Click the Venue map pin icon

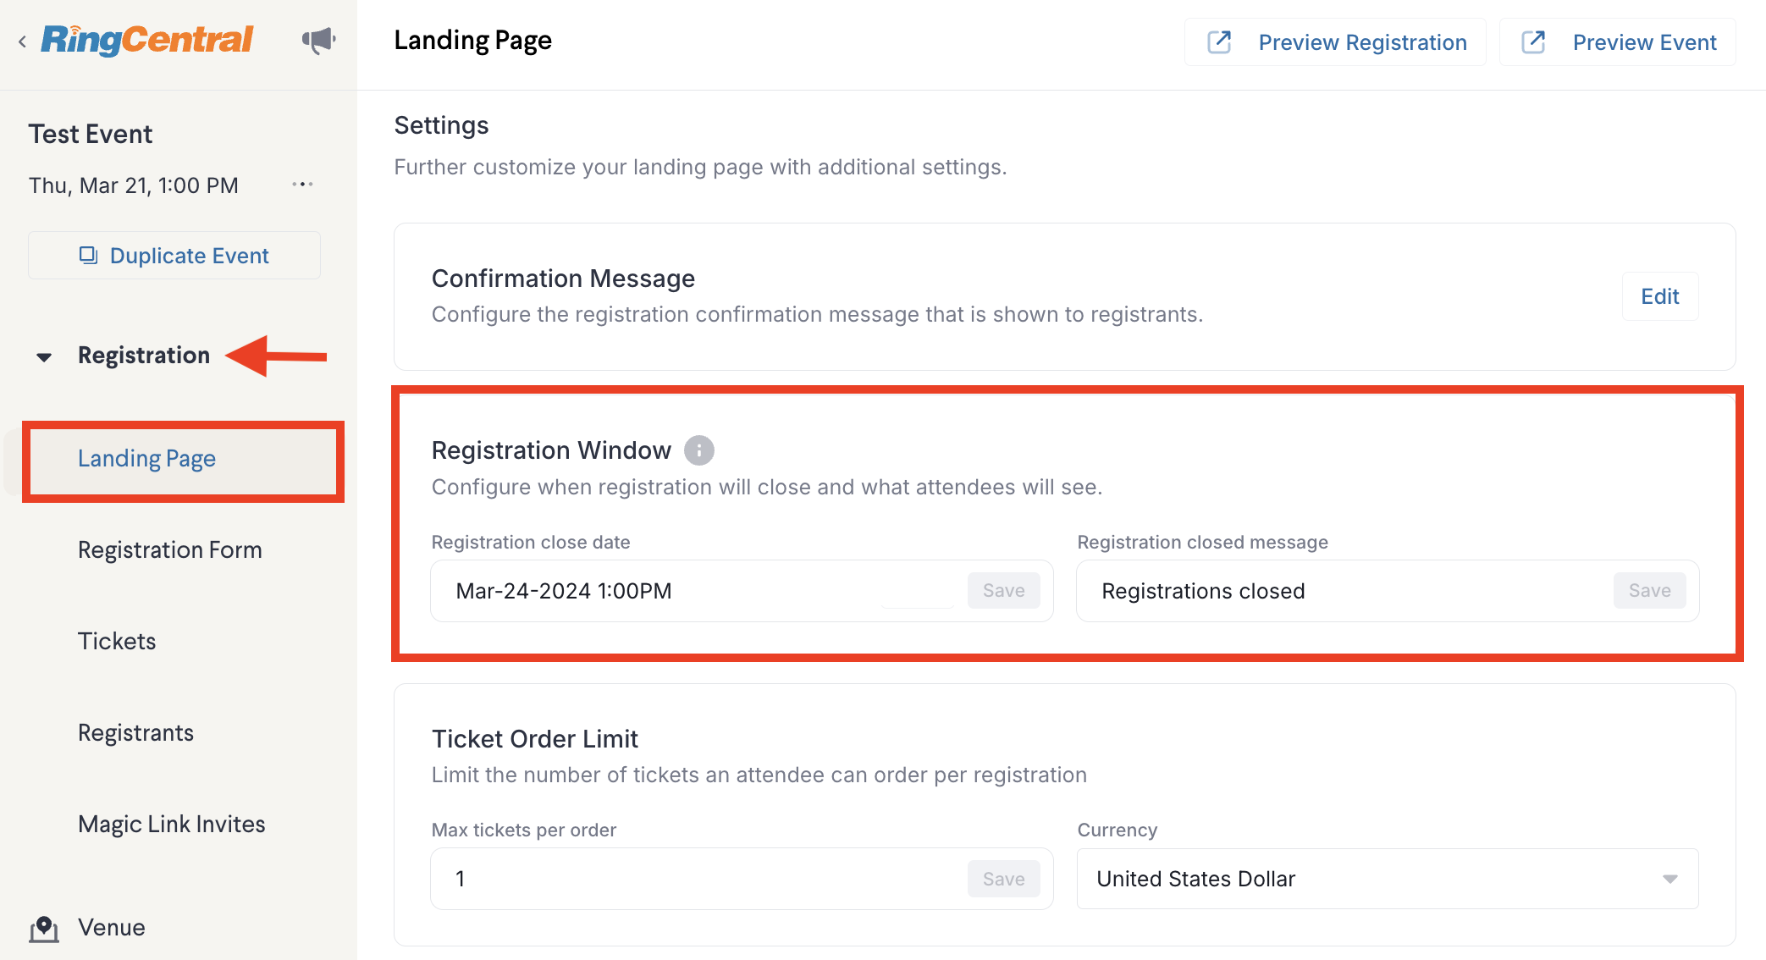click(x=44, y=928)
